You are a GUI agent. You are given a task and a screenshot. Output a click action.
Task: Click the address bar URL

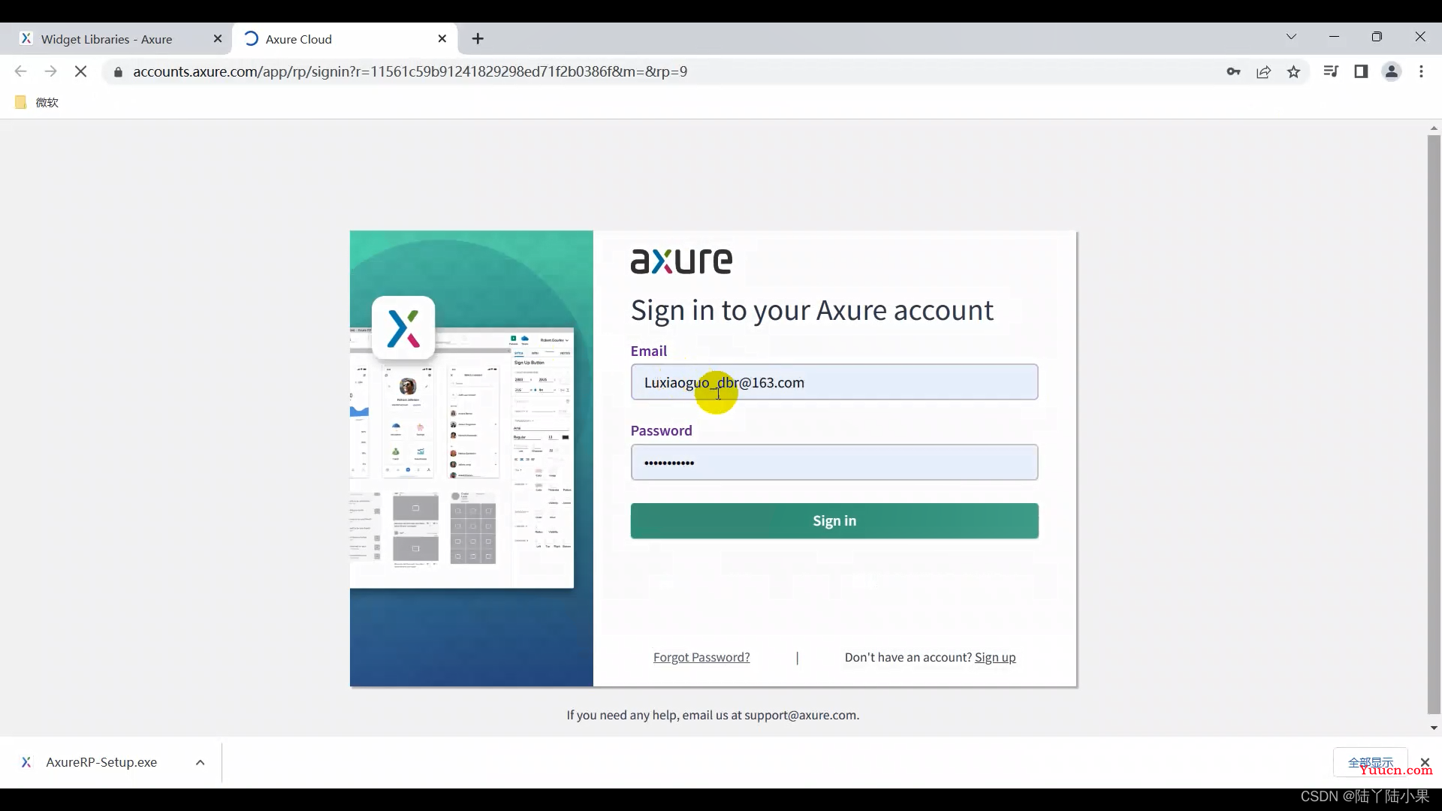click(x=410, y=71)
